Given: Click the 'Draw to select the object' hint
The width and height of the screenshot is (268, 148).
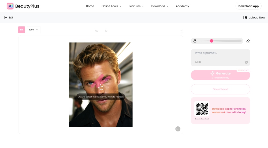Looking at the screenshot, I should tap(101, 97).
